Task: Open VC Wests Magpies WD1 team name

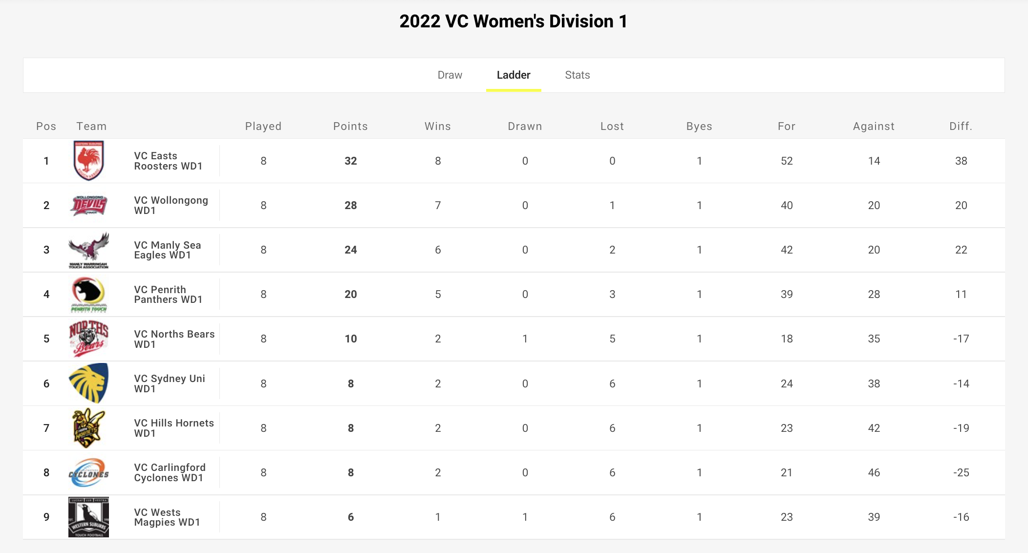Action: point(167,517)
